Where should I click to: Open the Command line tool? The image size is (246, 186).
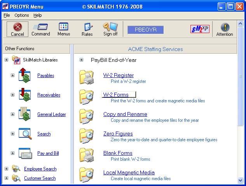pos(40,27)
